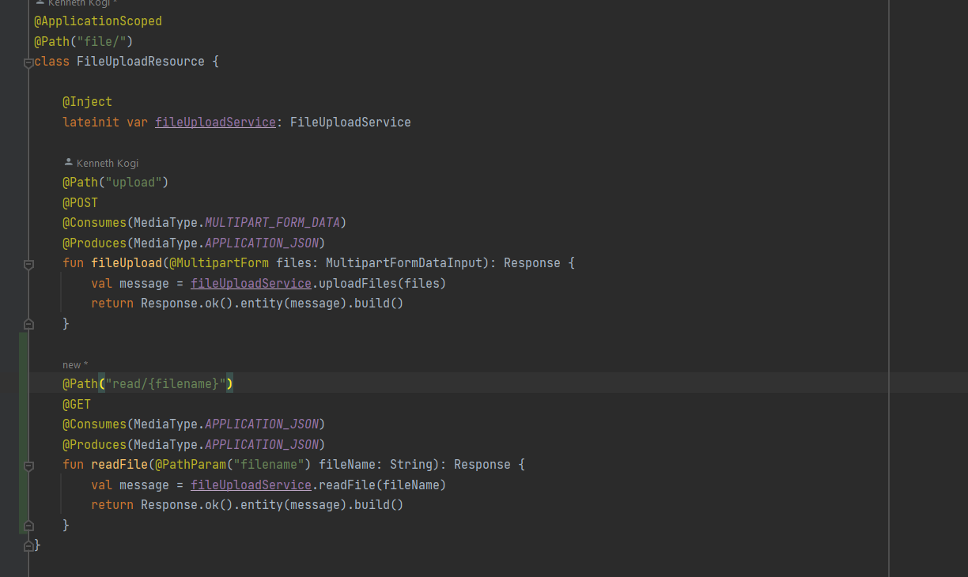Click the person icon beside the second Kenneth Kogi annotation
Screen dimensions: 968x577
click(x=67, y=163)
